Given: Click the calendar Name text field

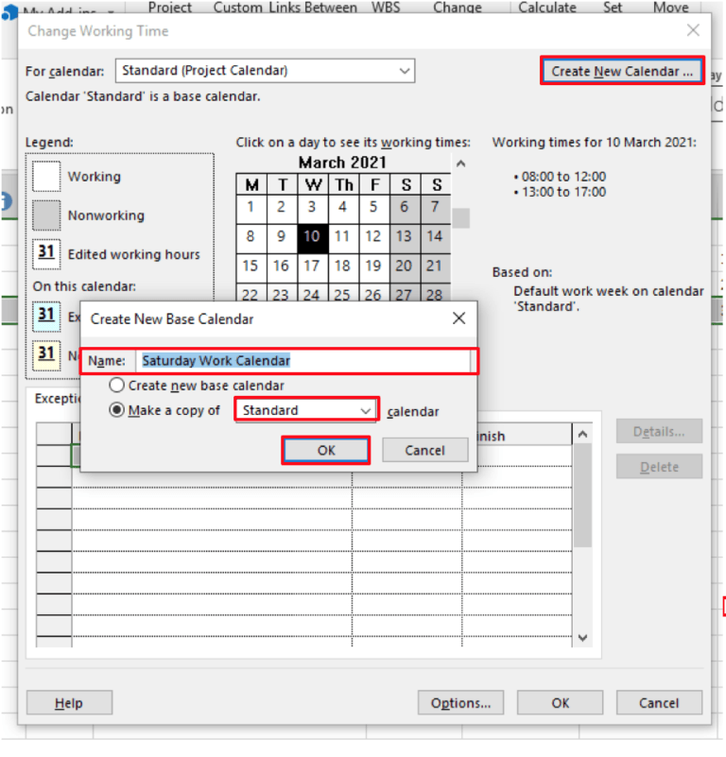Looking at the screenshot, I should point(302,360).
